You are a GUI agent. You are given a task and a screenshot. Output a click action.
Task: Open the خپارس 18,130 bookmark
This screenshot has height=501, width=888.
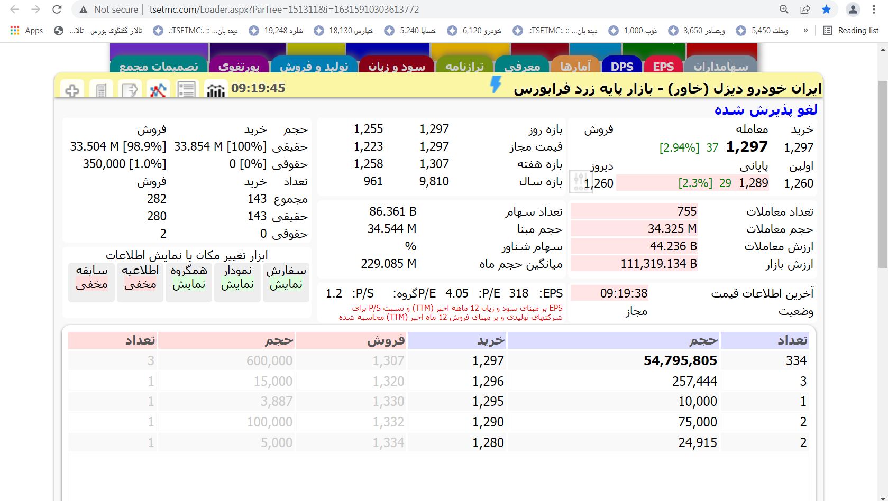tap(343, 31)
